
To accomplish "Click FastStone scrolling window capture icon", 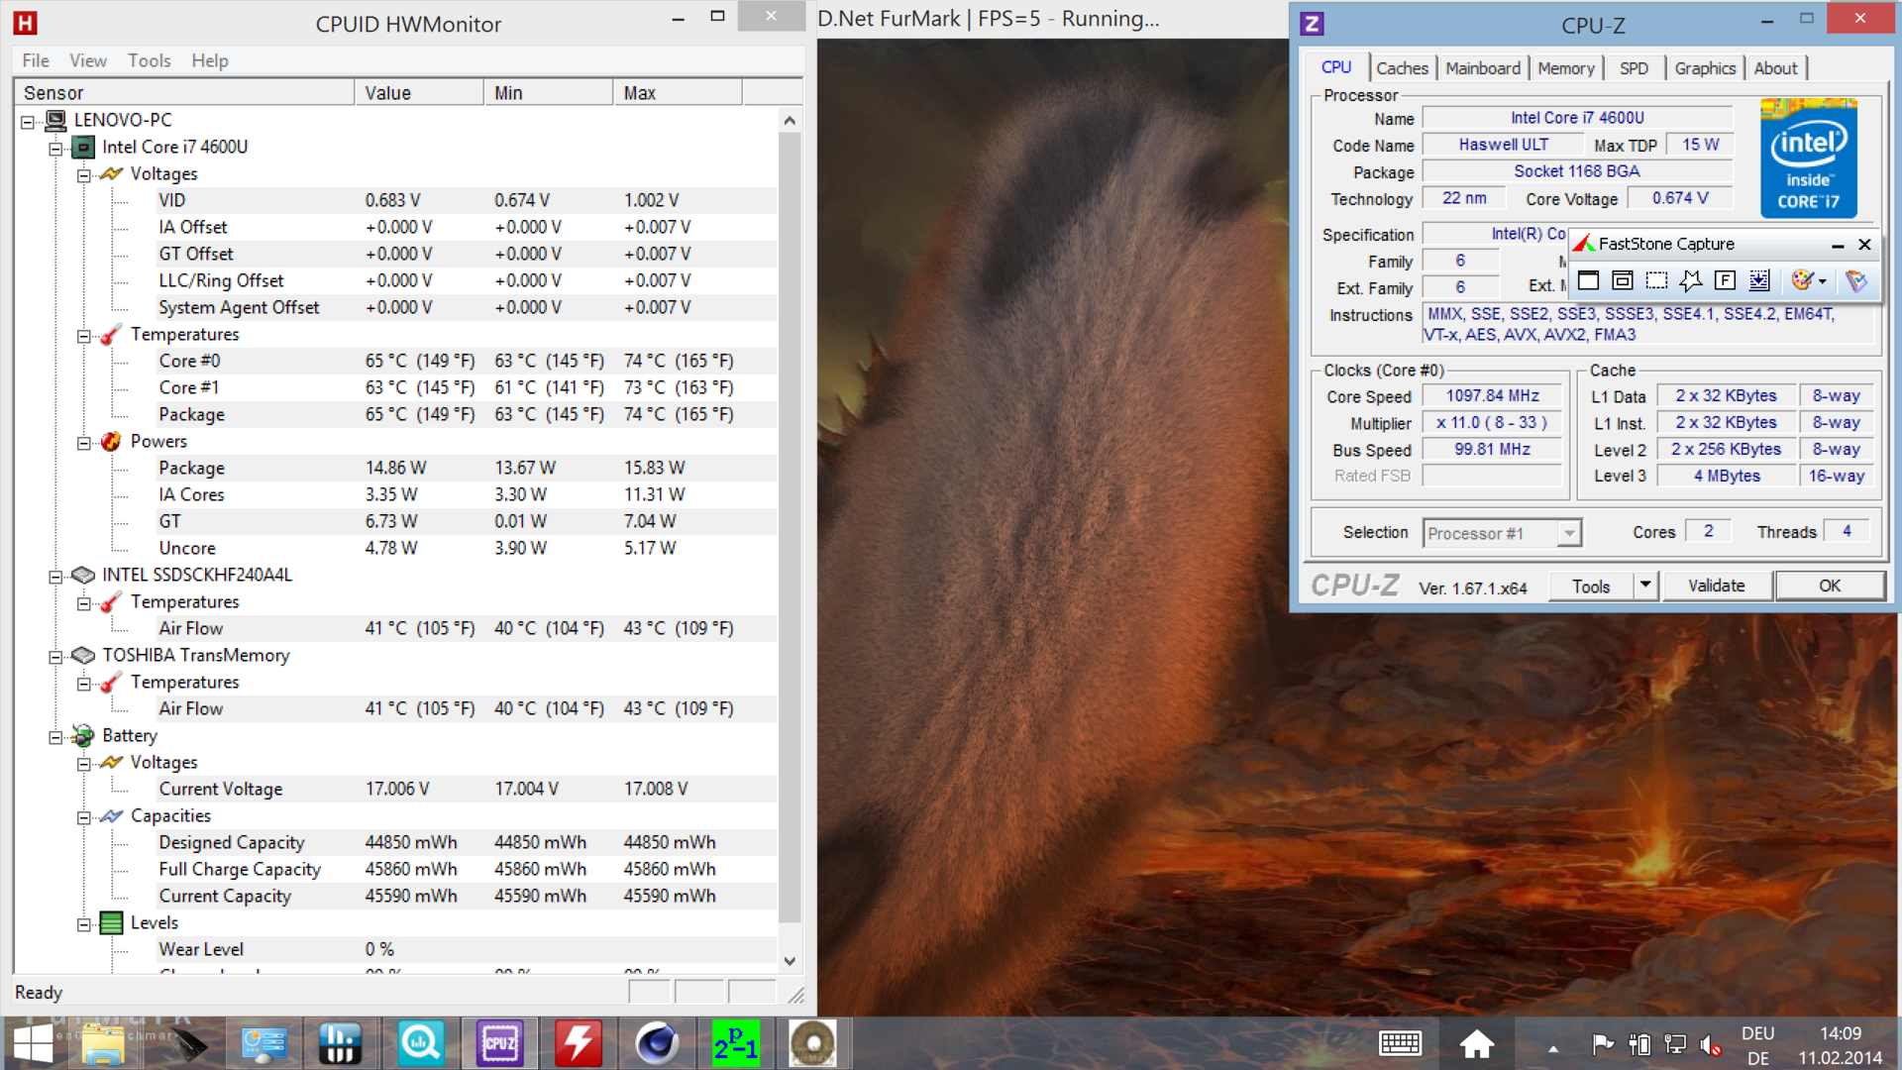I will point(1759,281).
